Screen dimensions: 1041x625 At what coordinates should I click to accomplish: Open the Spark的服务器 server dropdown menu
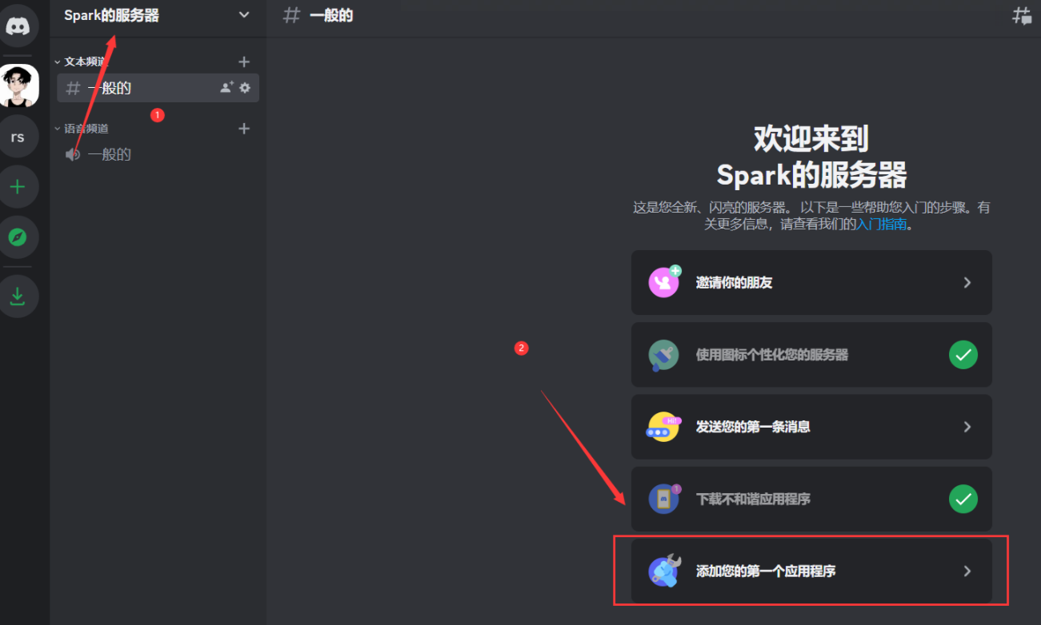pos(158,16)
